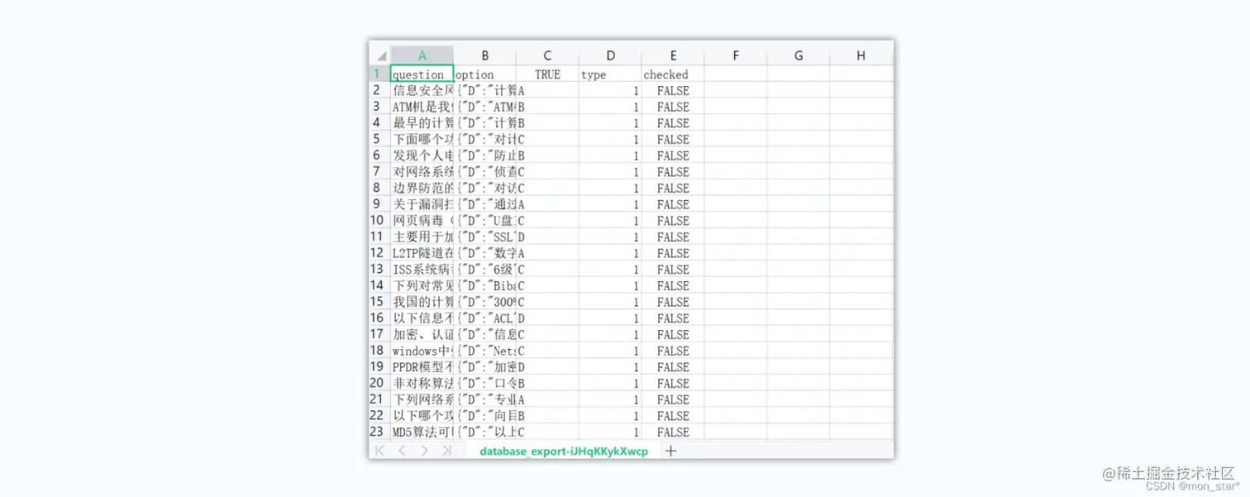Select cell starting with "MD5算法"
The image size is (1250, 497).
(422, 432)
